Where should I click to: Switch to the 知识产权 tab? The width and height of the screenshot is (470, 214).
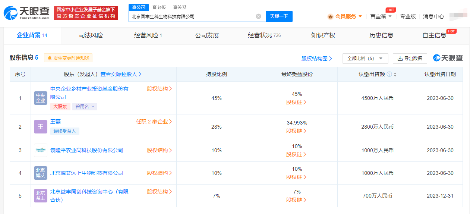coord(323,35)
